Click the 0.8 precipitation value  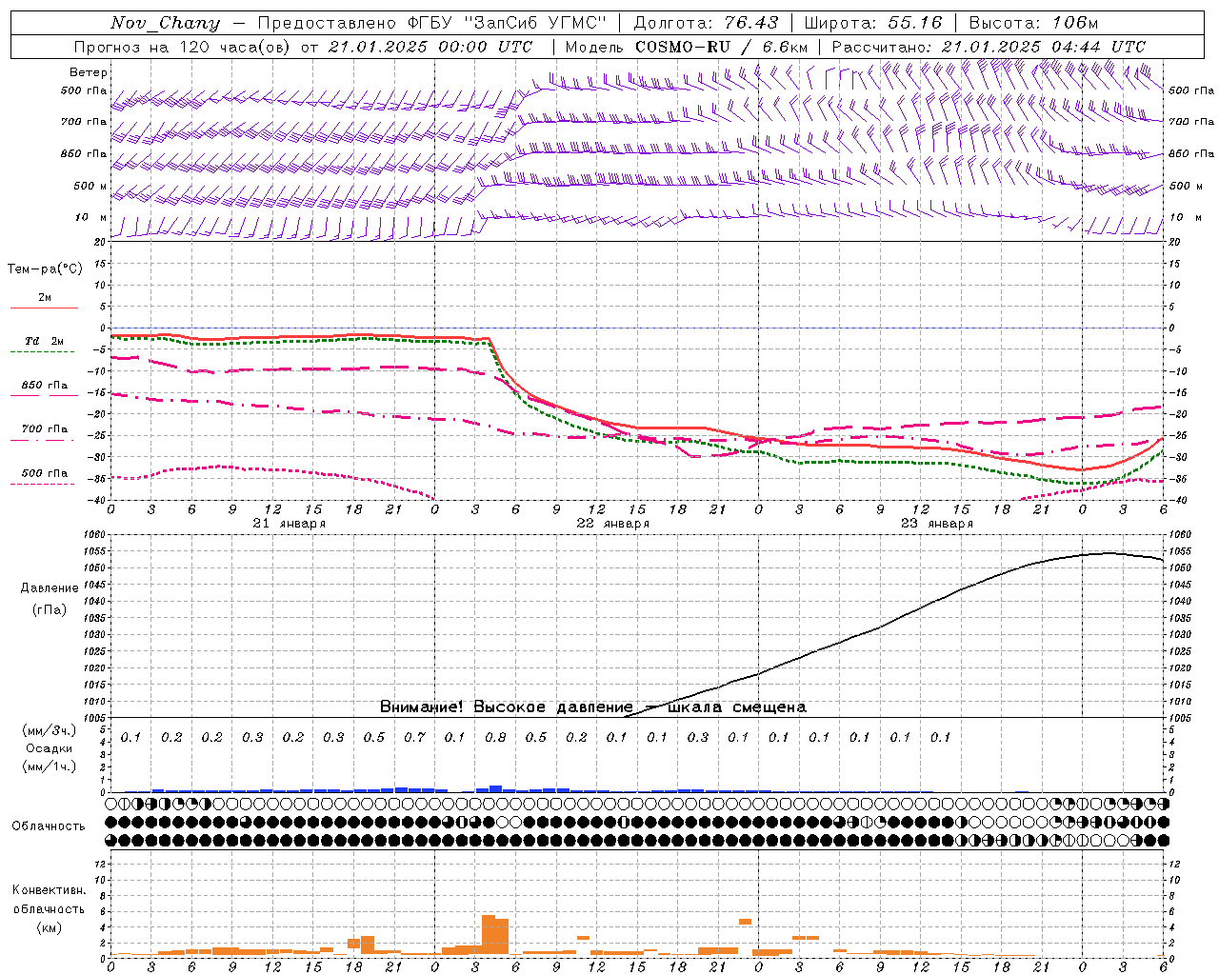[495, 738]
